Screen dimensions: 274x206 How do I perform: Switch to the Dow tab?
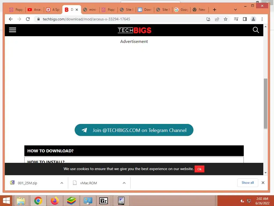145,10
